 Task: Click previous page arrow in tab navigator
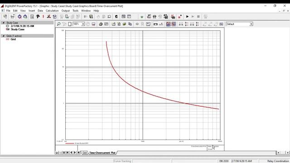coord(71,153)
